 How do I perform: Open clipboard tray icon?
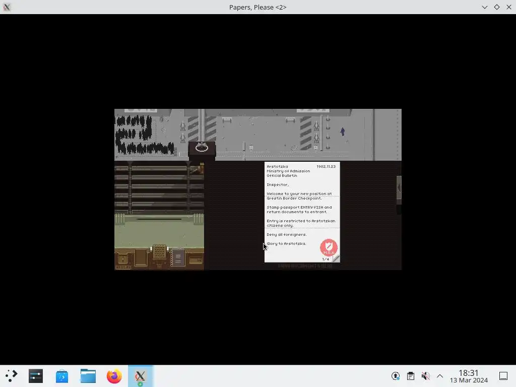[410, 376]
